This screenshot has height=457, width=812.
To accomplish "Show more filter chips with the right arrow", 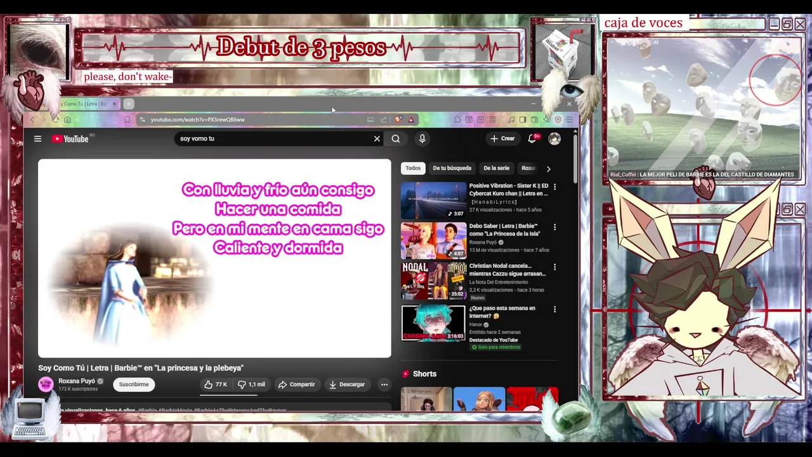I will [x=548, y=169].
